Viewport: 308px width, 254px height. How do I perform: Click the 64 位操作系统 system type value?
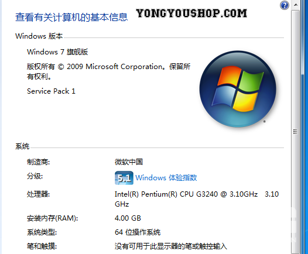coord(138,232)
